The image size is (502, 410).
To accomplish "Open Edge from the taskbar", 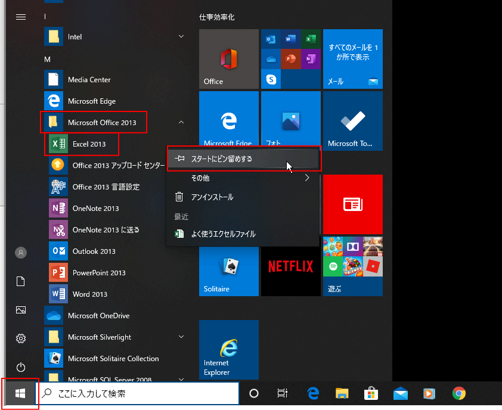I will [x=313, y=393].
